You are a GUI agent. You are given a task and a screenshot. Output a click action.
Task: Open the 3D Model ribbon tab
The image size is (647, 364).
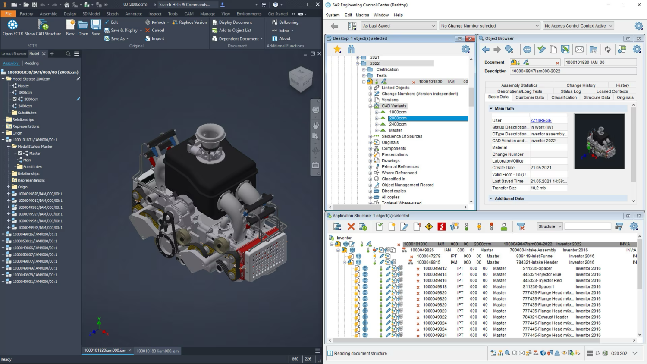(x=91, y=14)
